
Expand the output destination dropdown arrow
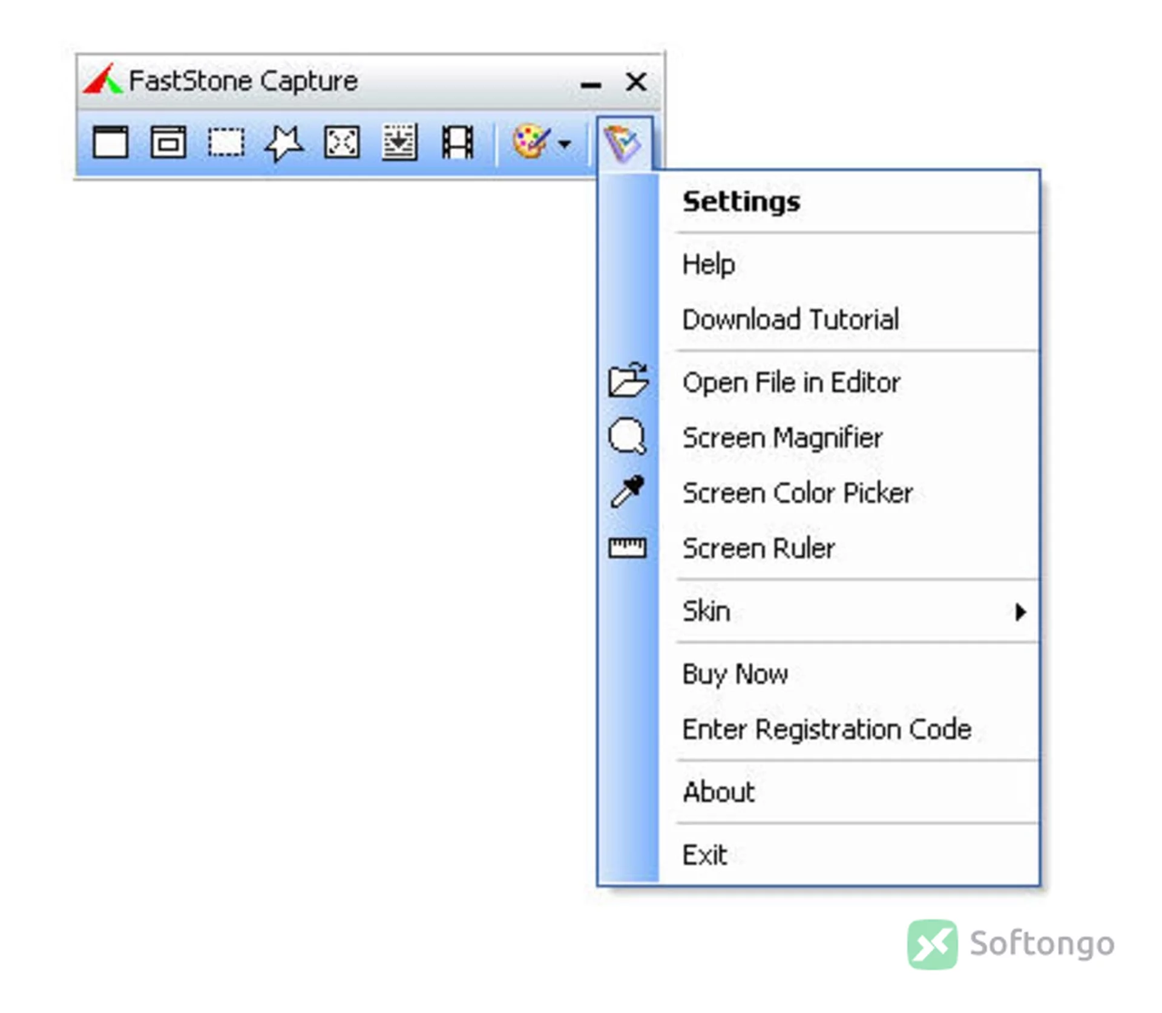565,144
